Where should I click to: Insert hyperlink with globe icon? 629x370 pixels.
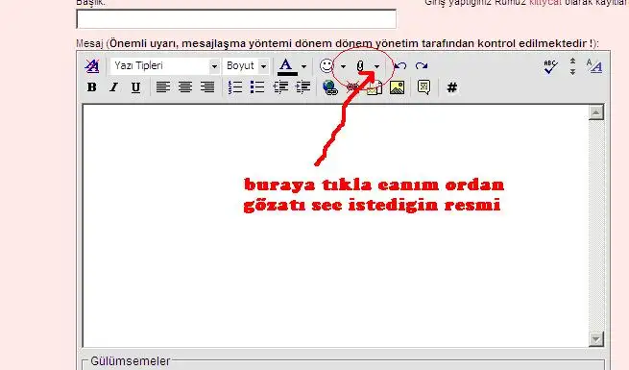[x=330, y=87]
